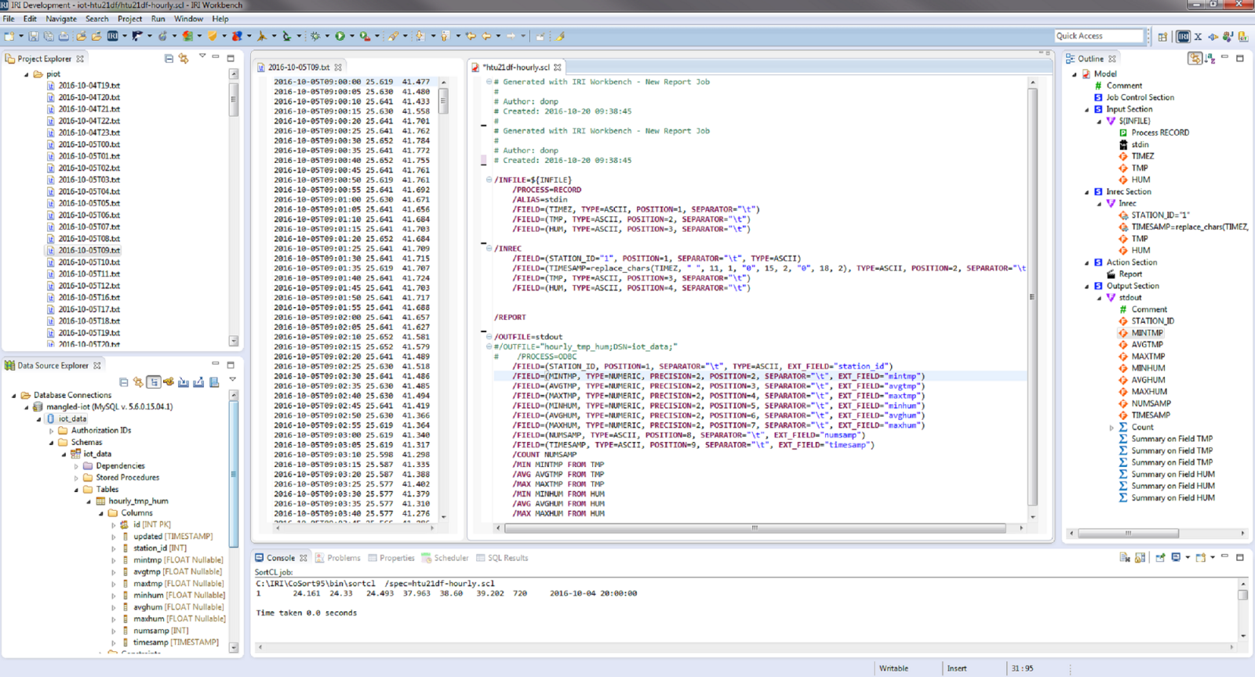Viewport: 1255px width, 677px height.
Task: Collapse the Tables folder in Data Source Explorer
Action: [x=77, y=489]
